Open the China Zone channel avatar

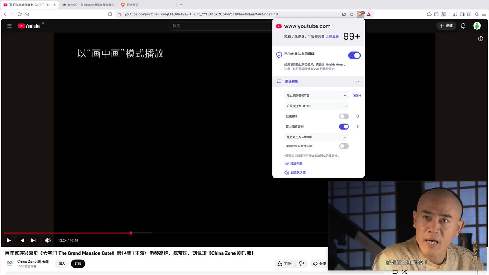click(x=9, y=264)
